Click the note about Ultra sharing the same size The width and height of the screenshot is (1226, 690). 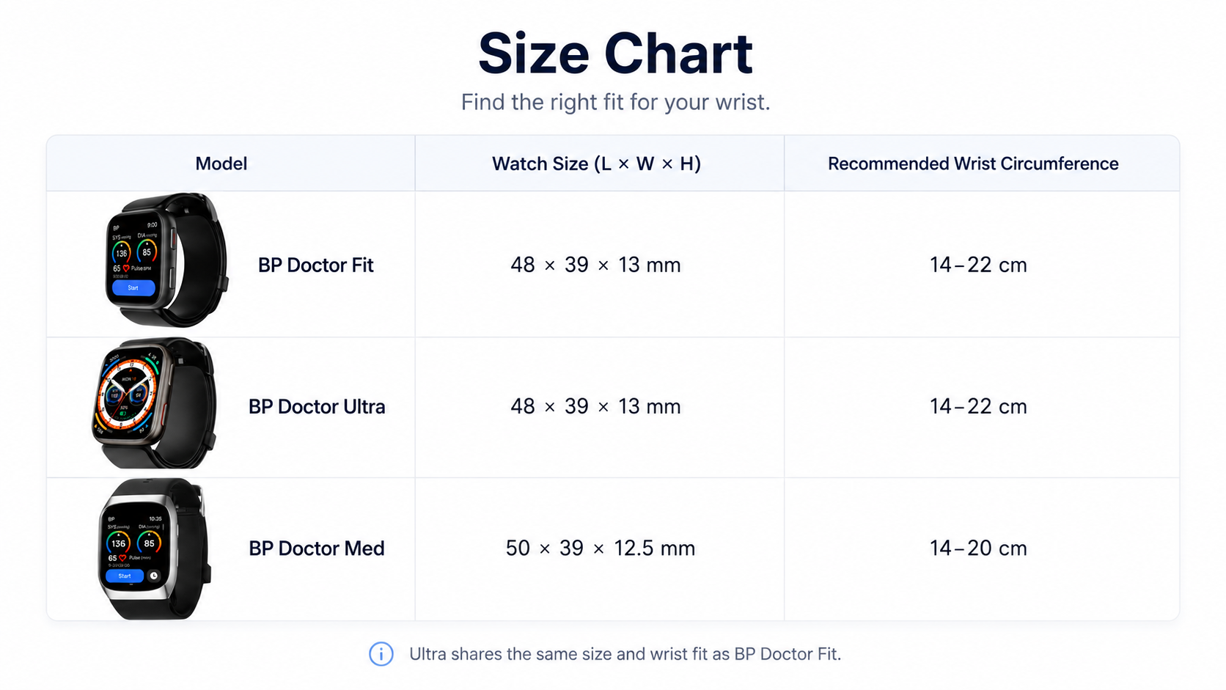coord(625,653)
